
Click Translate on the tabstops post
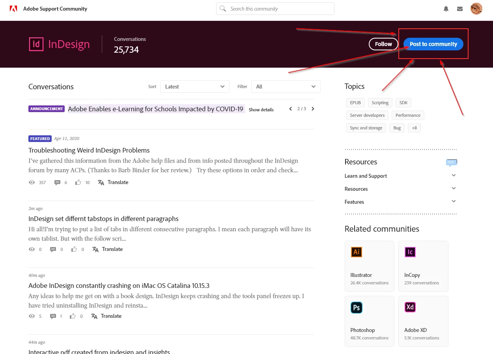(x=112, y=249)
